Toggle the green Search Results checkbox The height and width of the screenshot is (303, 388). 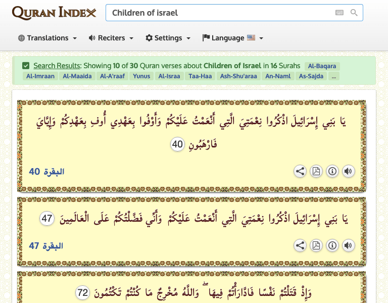[26, 66]
